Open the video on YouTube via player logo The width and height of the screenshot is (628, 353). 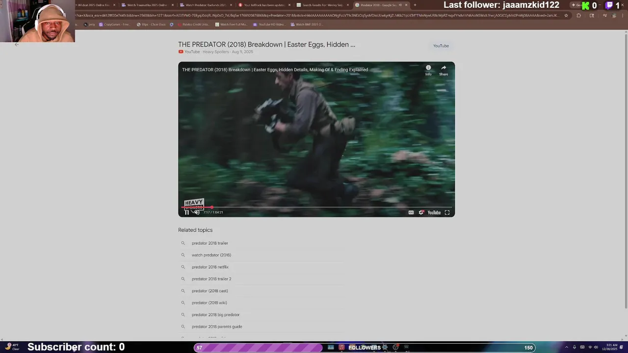tap(434, 212)
